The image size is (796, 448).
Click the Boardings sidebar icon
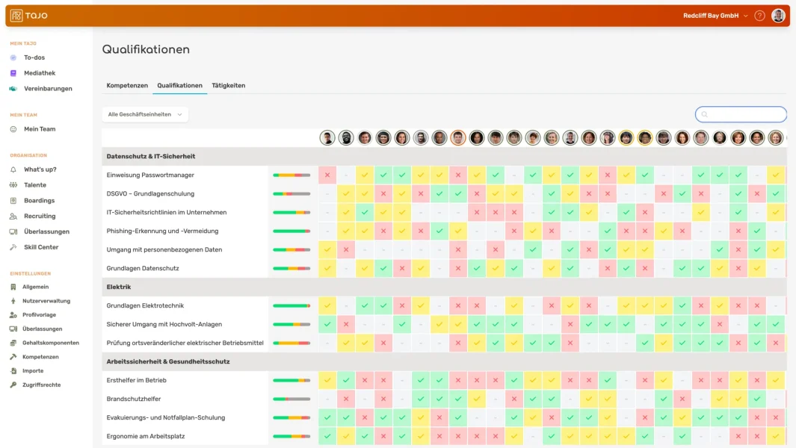click(13, 201)
